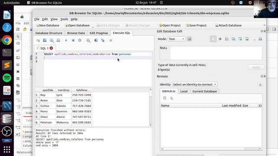
Task: Click the auto-switch mode icon beside the Mode dropdown
Action: point(189,39)
